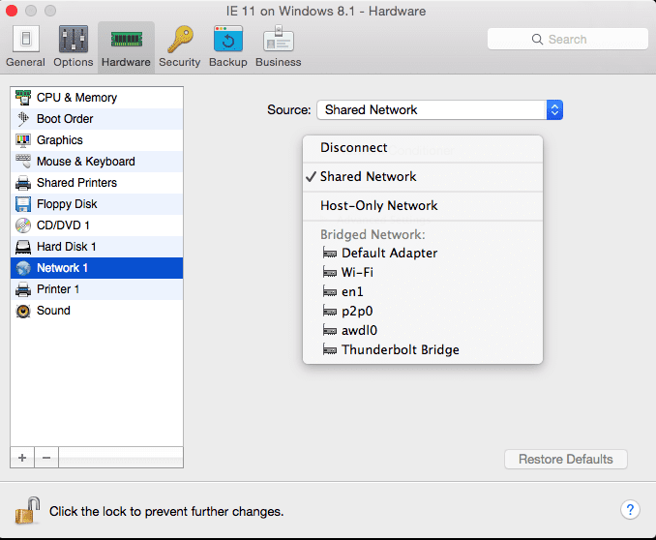Viewport: 656px width, 540px height.
Task: Select Sound row in hardware list
Action: [x=97, y=311]
